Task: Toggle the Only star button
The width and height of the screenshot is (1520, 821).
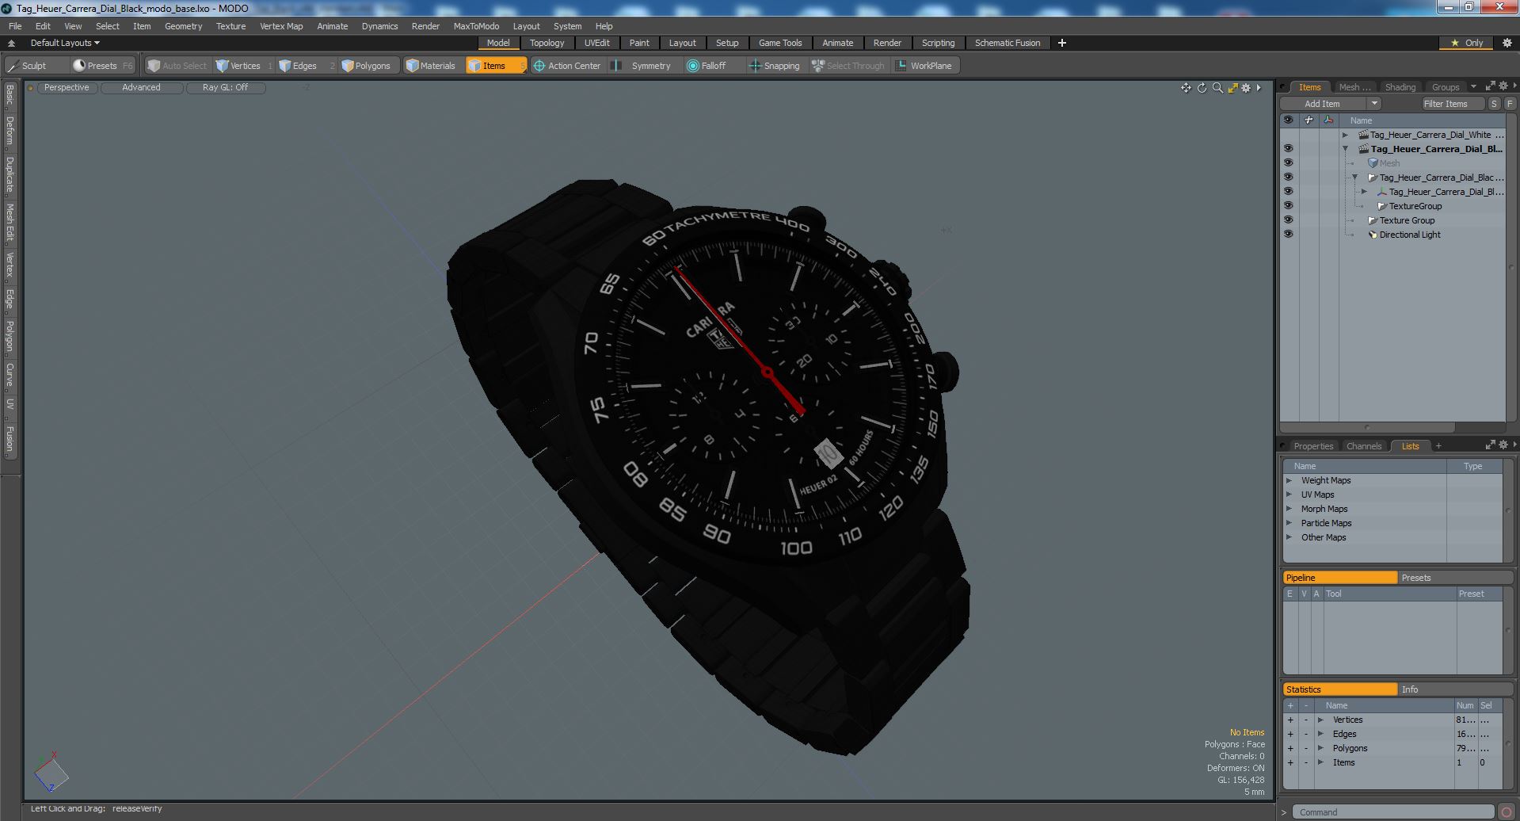Action: [1467, 43]
